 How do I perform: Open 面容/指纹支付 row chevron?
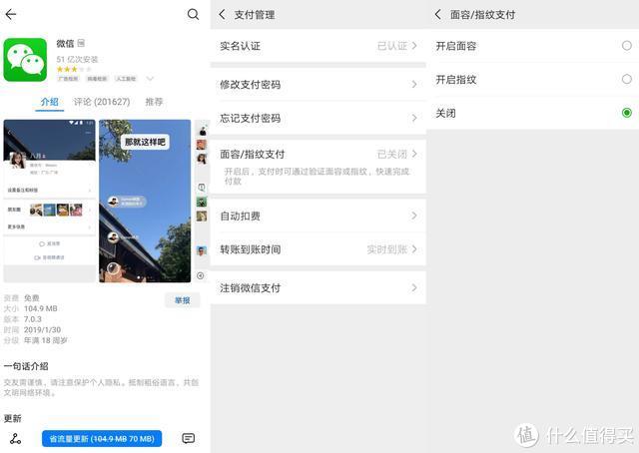[x=414, y=154]
